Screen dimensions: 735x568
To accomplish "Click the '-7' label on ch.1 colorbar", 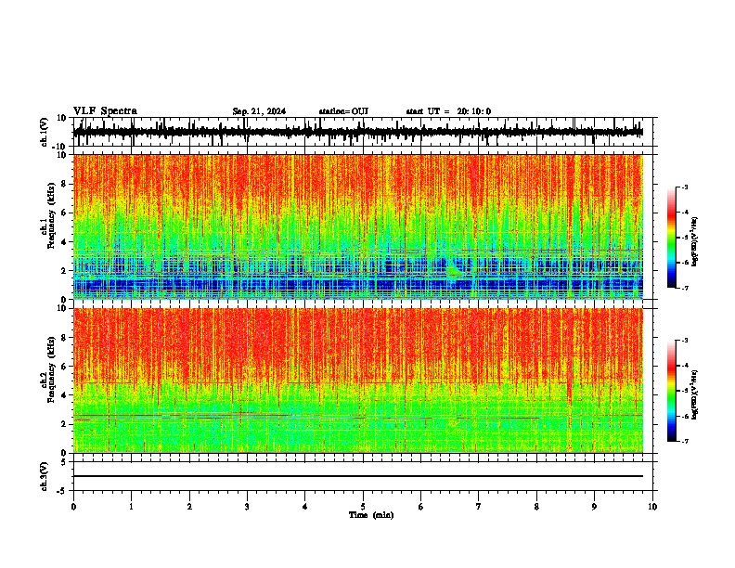I will (684, 289).
